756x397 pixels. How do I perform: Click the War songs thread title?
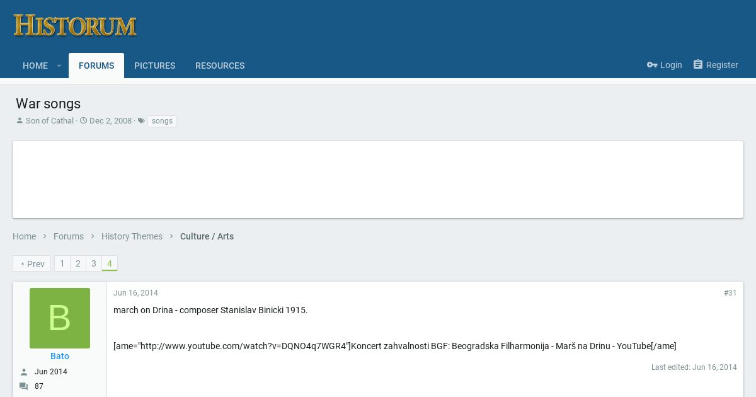49,103
